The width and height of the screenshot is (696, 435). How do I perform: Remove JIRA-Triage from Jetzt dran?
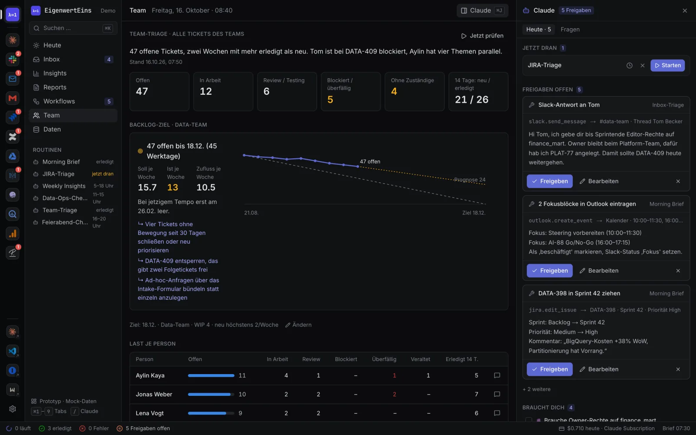point(642,65)
